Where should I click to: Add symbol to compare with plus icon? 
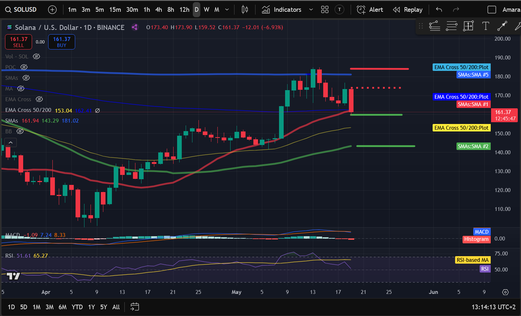(x=52, y=10)
